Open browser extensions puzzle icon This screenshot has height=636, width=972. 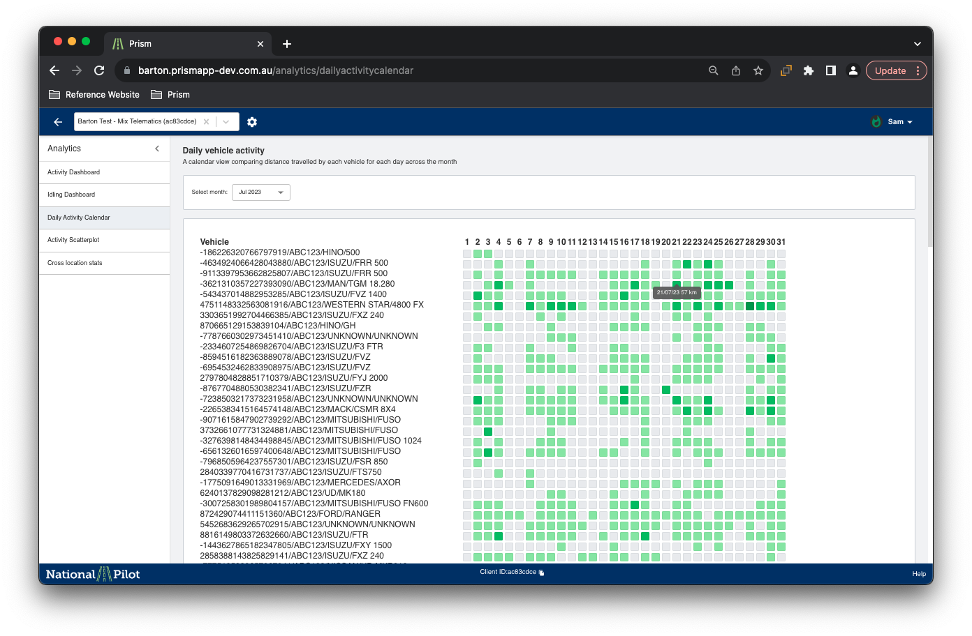(809, 70)
